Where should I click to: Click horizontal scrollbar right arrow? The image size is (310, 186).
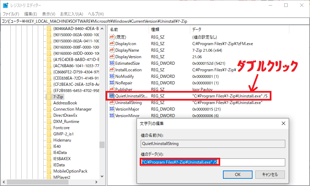coord(96,182)
